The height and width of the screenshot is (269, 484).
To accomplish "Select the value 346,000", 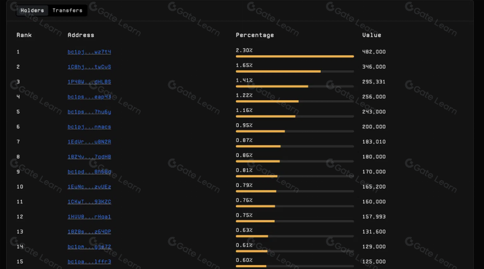I will coord(374,67).
